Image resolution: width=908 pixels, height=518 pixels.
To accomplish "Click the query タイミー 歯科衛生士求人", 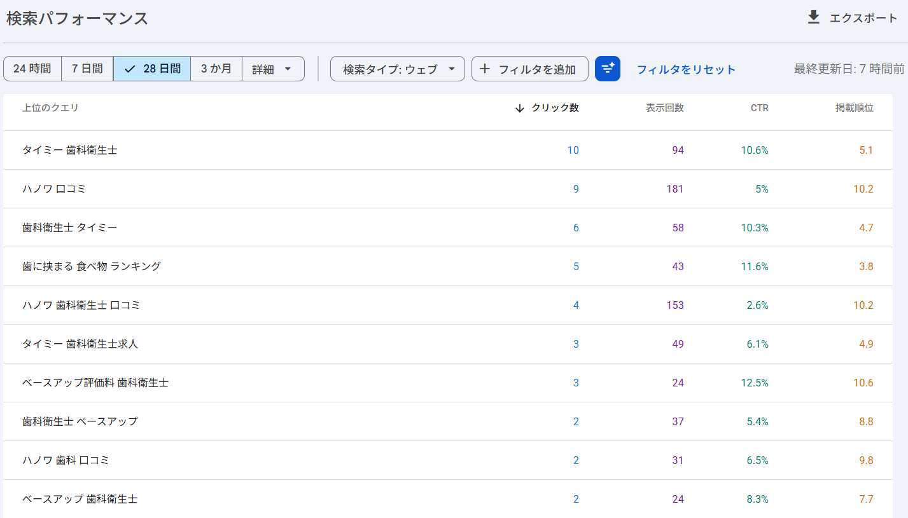I will [80, 344].
